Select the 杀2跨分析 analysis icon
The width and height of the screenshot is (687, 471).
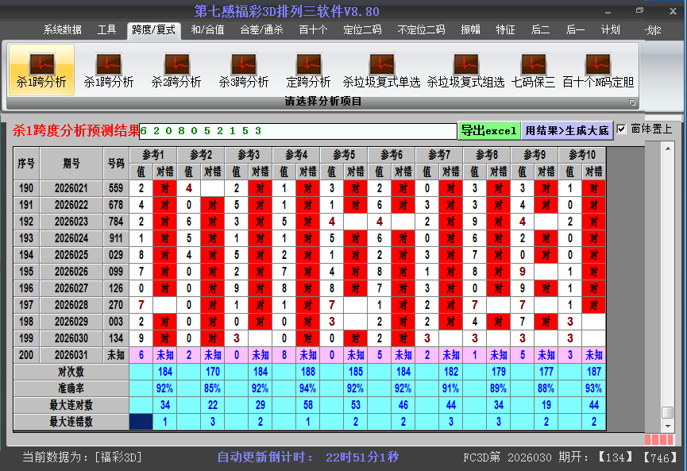click(x=176, y=69)
